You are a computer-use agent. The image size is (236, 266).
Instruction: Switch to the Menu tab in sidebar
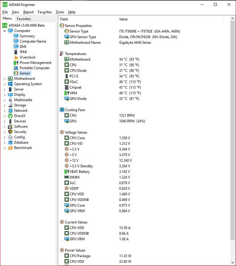pos(7,18)
